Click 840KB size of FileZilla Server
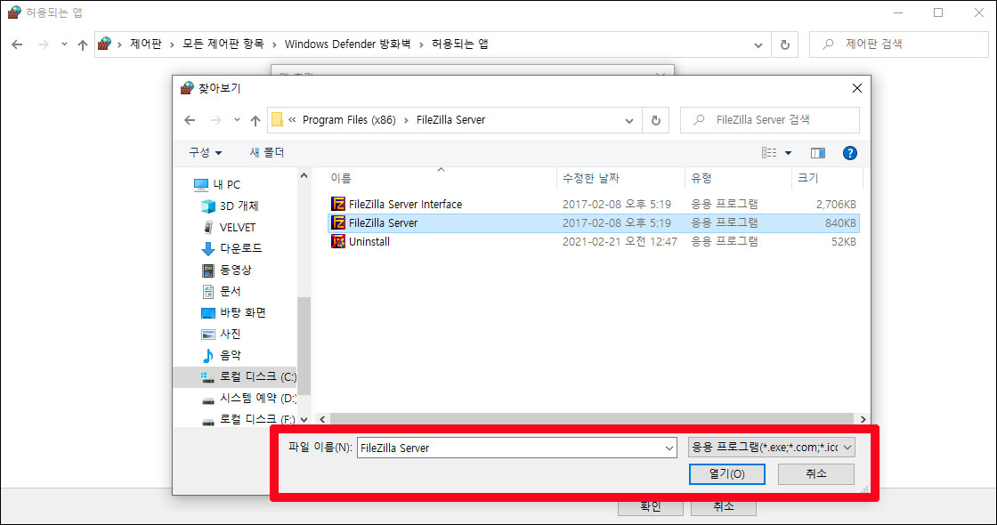 point(840,223)
